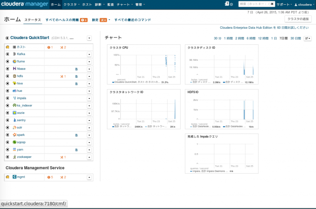Viewport: 316px width, 209px height.
Task: Open the hbase service icon
Action: click(14, 69)
